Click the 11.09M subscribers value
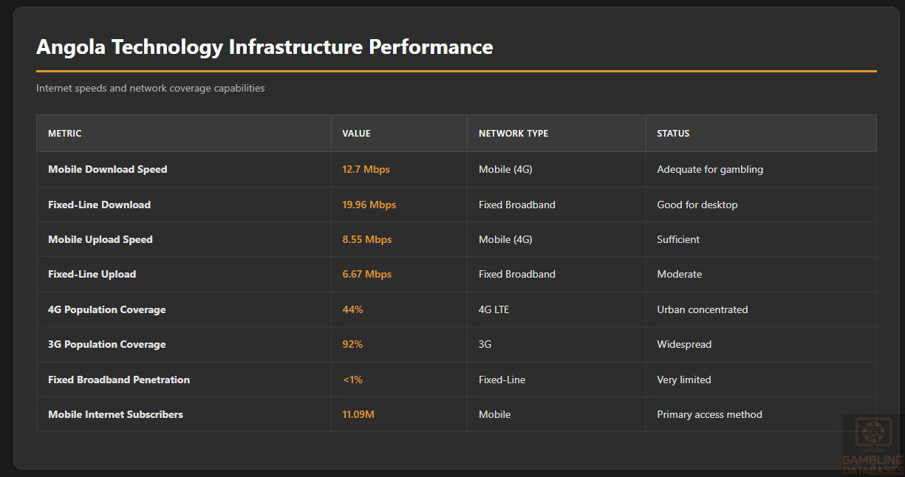 358,414
